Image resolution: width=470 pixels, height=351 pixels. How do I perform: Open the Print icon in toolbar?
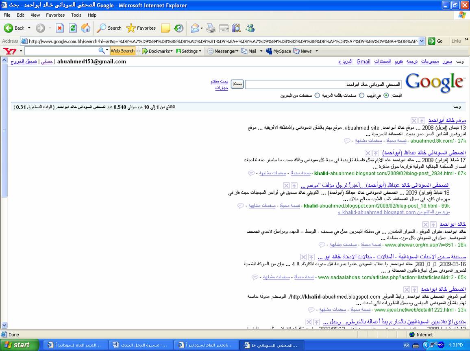211,28
